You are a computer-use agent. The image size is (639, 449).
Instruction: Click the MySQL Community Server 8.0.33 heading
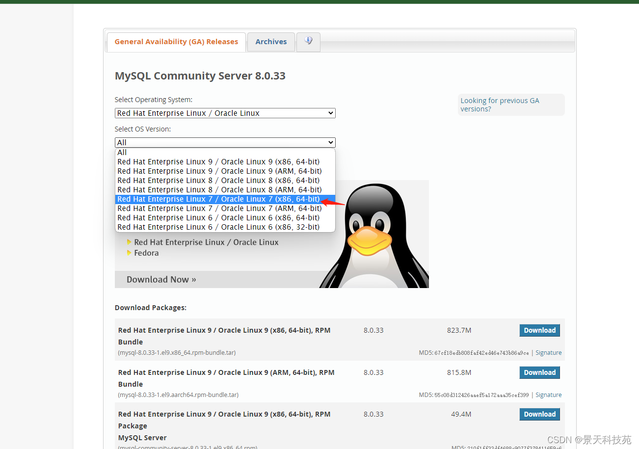200,76
